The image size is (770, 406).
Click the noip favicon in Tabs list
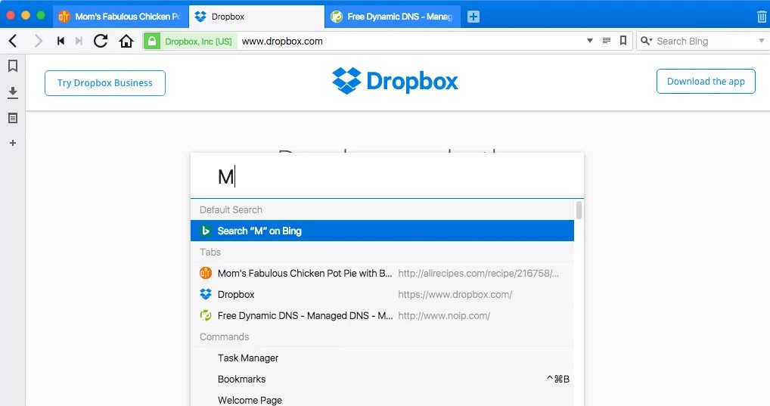tap(206, 315)
